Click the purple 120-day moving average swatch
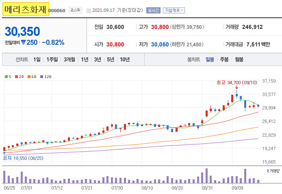Image resolution: width=282 pixels, height=194 pixels. [41, 76]
